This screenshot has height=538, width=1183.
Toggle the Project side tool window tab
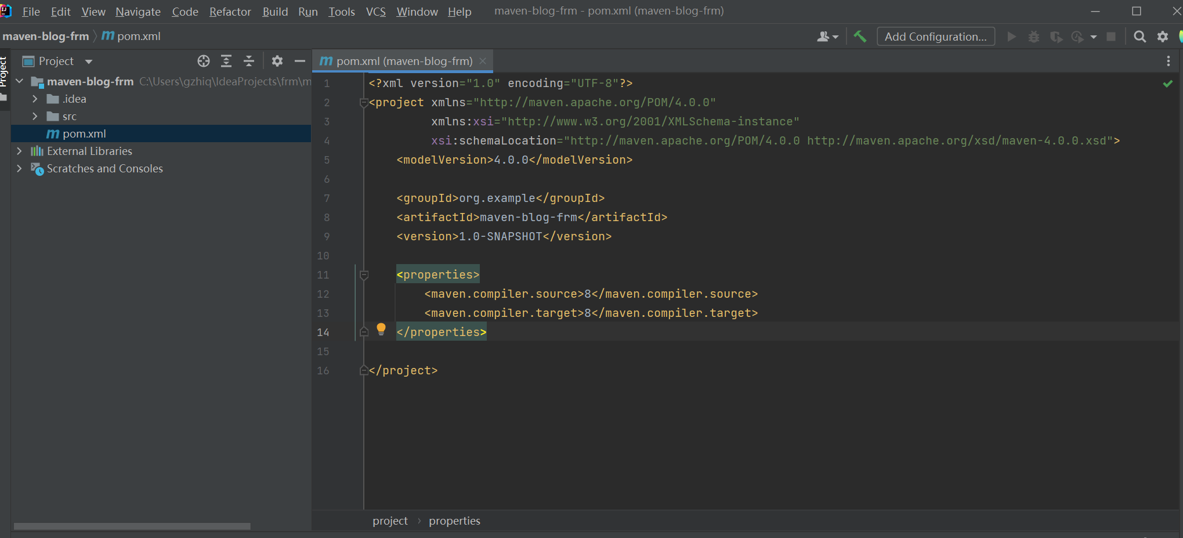[x=4, y=73]
